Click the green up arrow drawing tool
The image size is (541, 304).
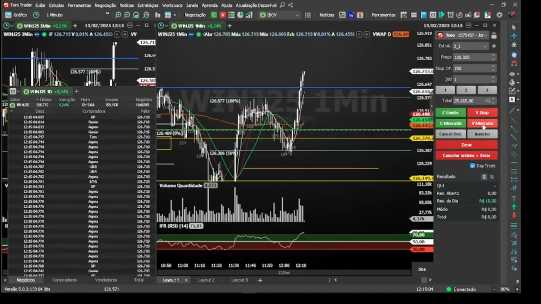(514, 207)
